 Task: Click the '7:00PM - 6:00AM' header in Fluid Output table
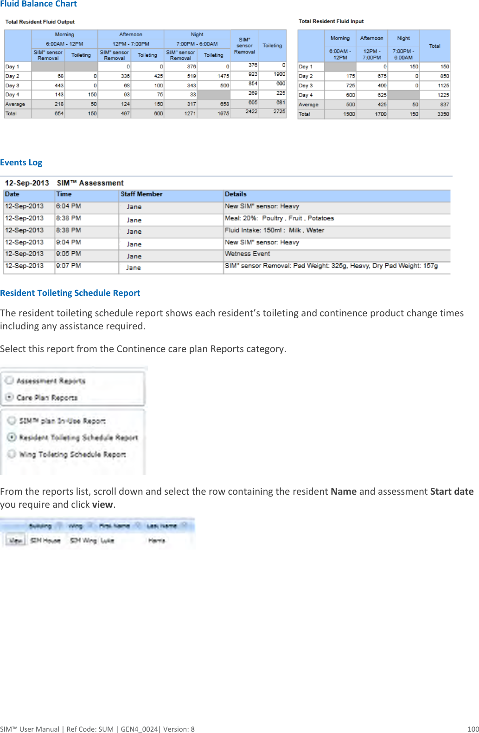[x=197, y=44]
